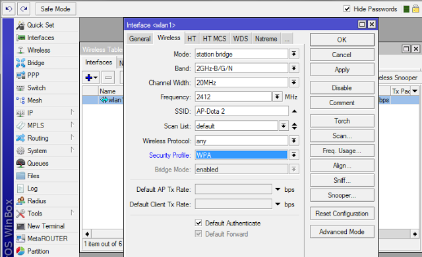422x257 pixels.
Task: Click the undo arrow icon in toolbar
Action: click(x=9, y=9)
